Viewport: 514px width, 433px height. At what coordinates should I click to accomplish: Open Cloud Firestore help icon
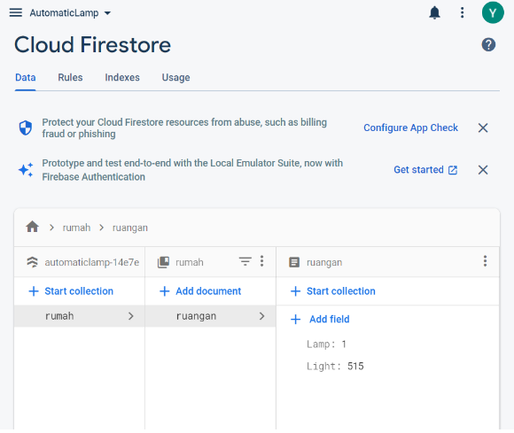click(x=488, y=44)
